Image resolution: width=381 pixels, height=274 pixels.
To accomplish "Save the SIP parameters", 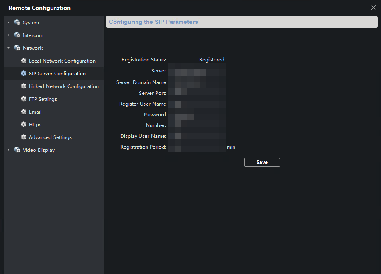I will (x=262, y=162).
